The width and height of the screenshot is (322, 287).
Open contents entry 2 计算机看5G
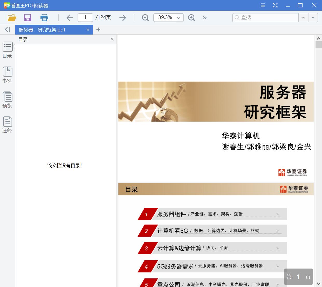[x=212, y=231]
